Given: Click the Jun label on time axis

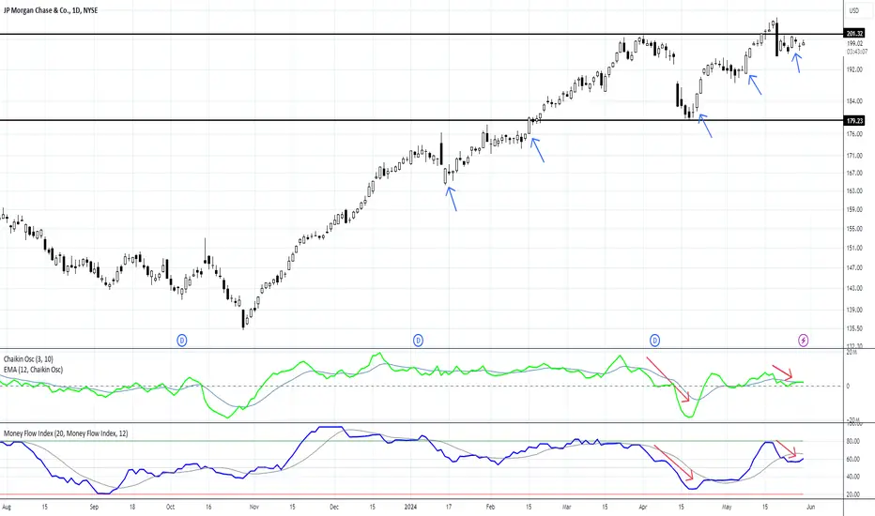Looking at the screenshot, I should click(x=811, y=507).
